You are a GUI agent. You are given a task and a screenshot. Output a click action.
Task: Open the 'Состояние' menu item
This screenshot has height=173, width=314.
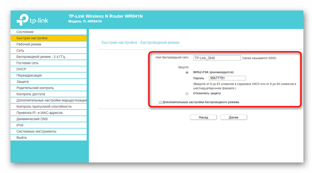pyautogui.click(x=25, y=32)
